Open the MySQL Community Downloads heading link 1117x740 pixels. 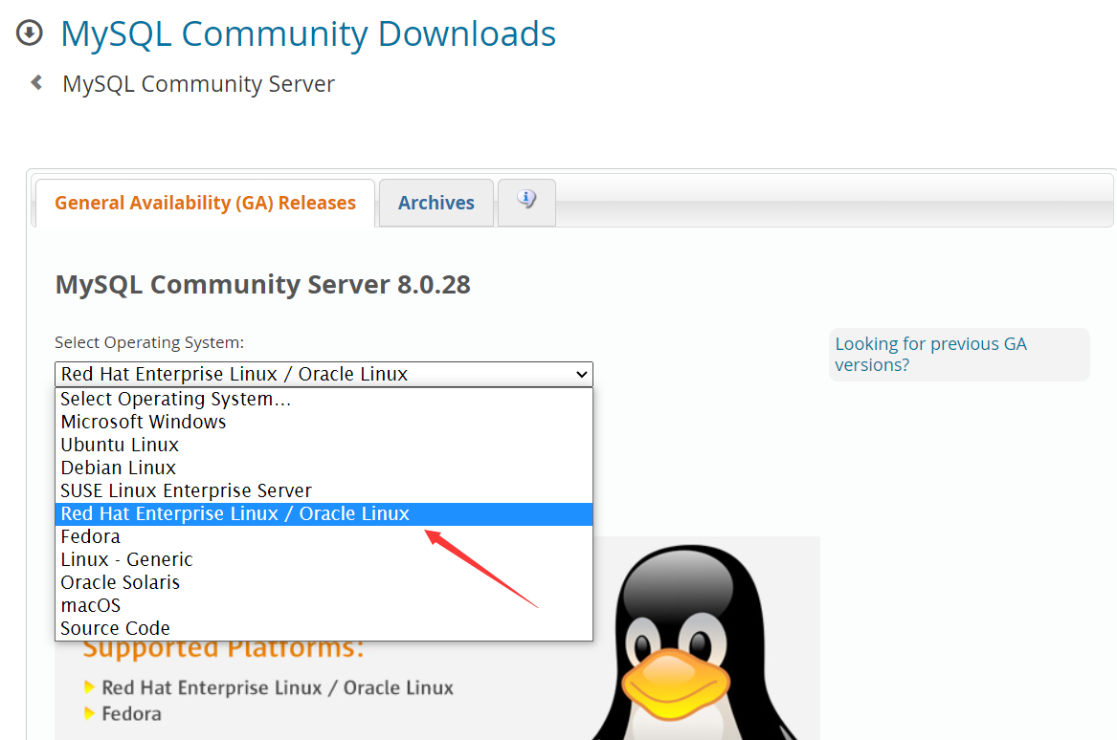click(x=308, y=33)
